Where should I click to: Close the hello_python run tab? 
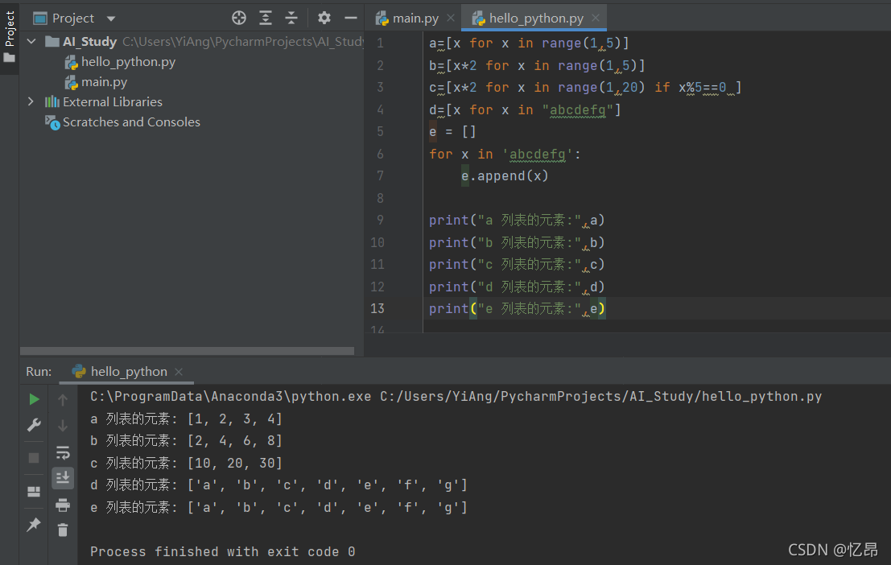[179, 372]
